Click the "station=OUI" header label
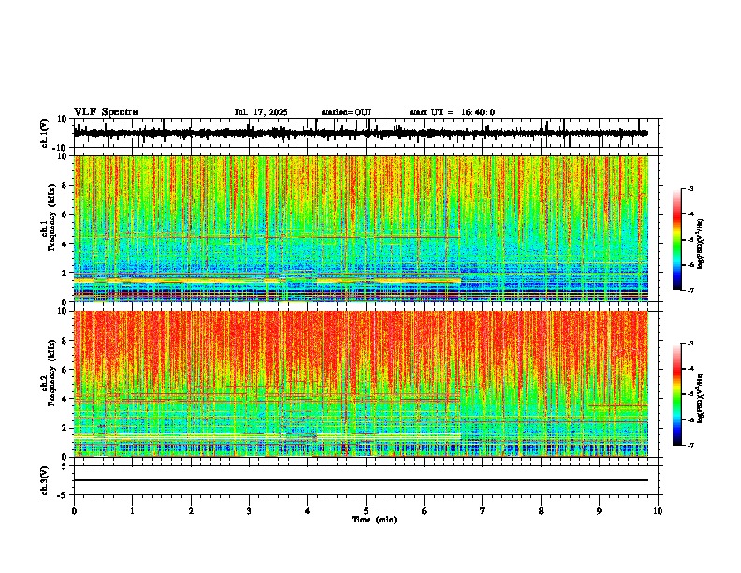This screenshot has height=573, width=741. coord(346,112)
